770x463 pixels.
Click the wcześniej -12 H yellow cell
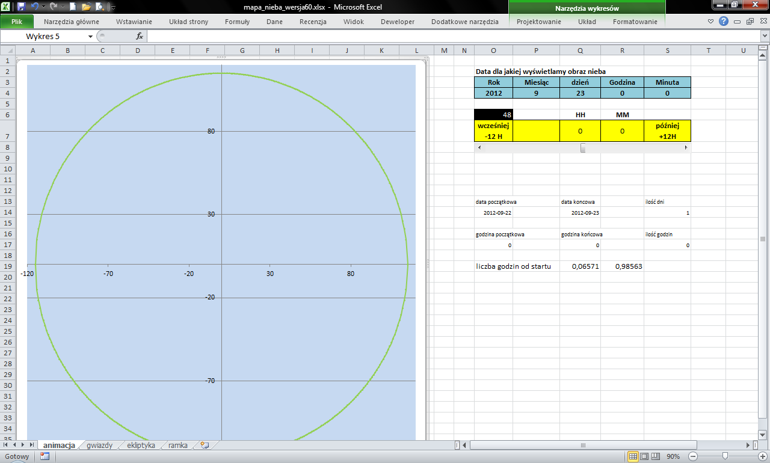[x=493, y=131]
